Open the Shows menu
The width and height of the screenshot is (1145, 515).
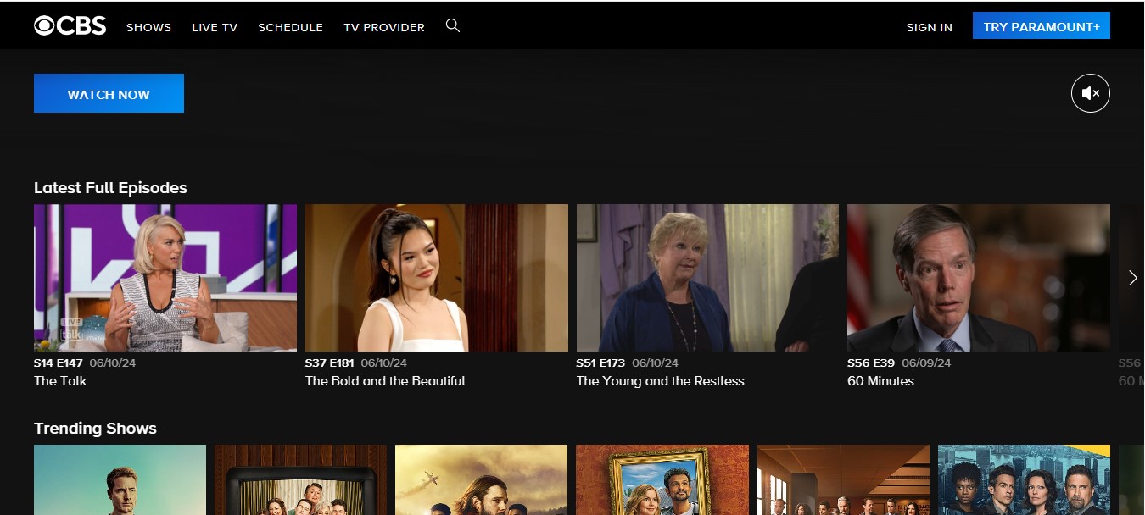coord(148,27)
